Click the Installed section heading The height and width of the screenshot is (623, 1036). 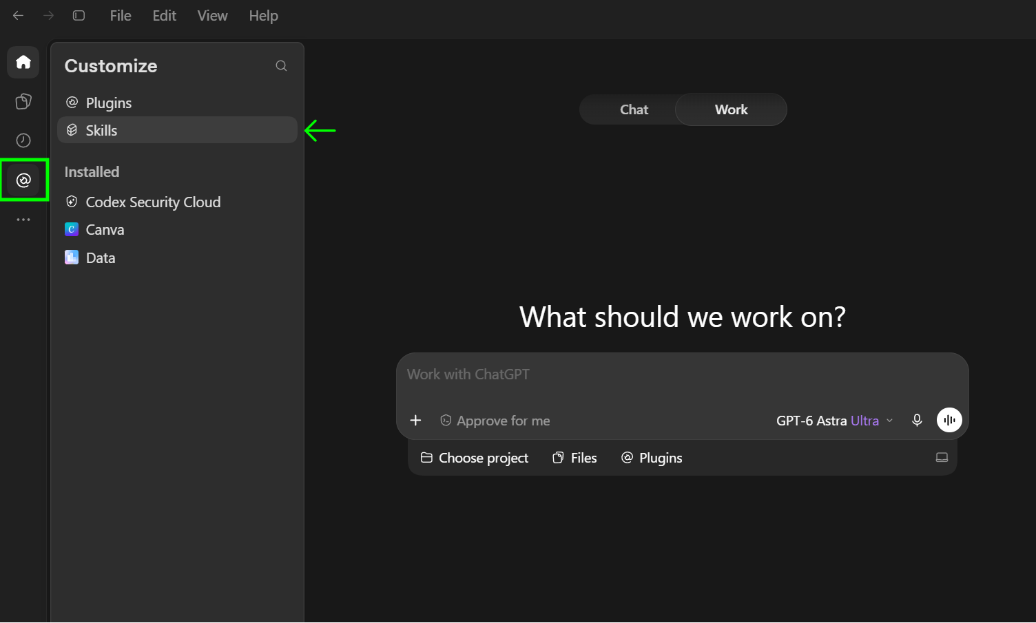pyautogui.click(x=92, y=172)
